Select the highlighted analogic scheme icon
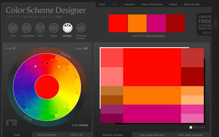The width and height of the screenshot is (219, 137). (x=68, y=28)
